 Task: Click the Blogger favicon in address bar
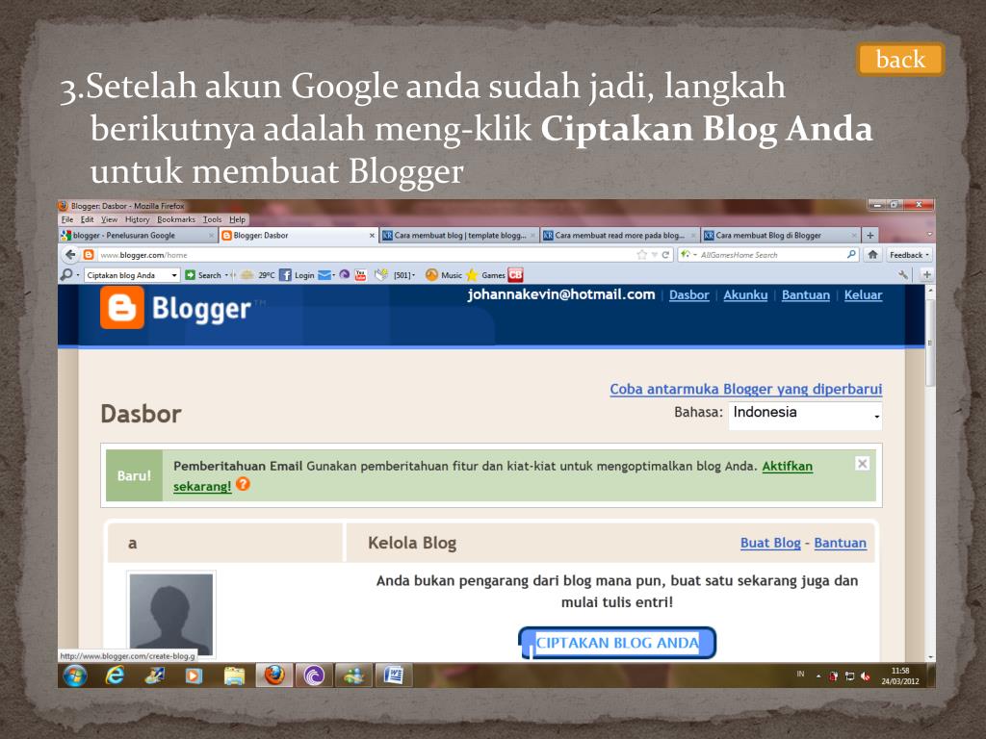[x=89, y=254]
